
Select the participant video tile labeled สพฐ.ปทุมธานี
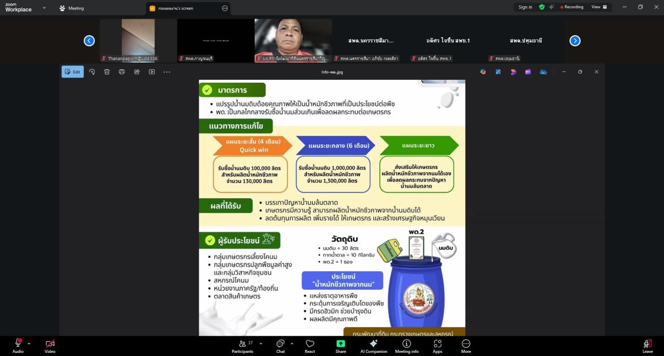click(525, 40)
